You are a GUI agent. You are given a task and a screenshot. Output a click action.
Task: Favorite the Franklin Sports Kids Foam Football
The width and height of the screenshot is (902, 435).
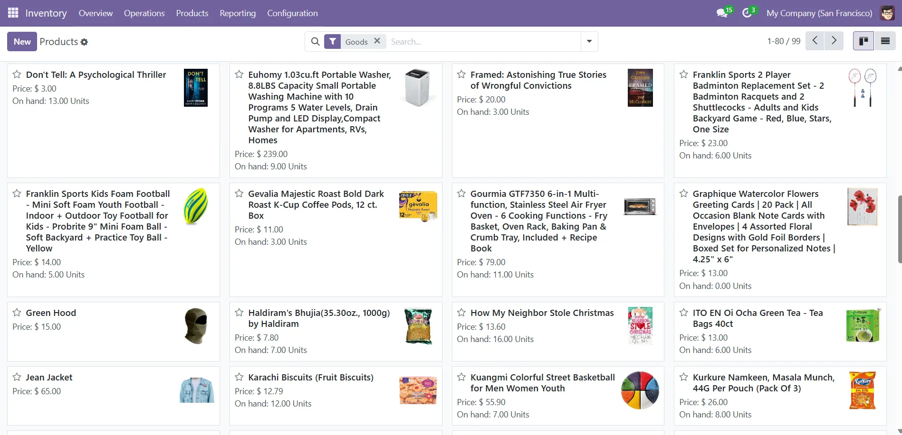pos(17,194)
